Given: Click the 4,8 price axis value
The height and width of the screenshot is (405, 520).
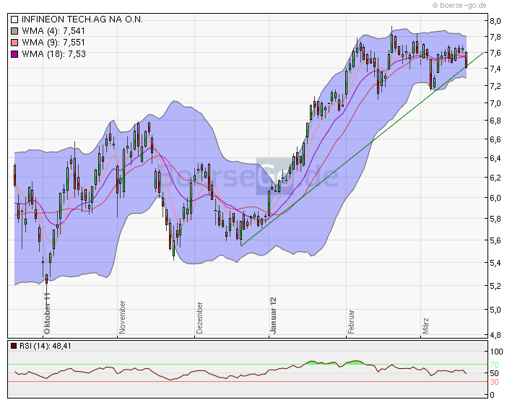Looking at the screenshot, I should click(x=495, y=335).
